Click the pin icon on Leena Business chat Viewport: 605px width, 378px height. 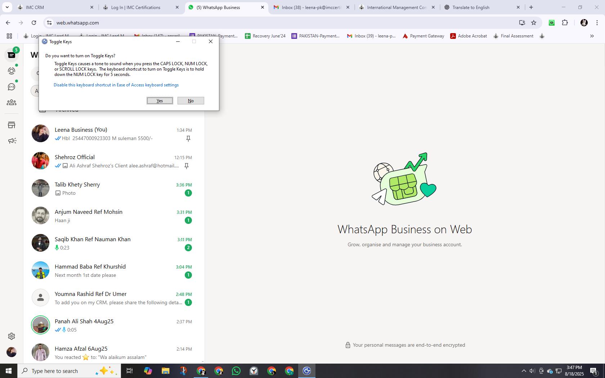[188, 139]
